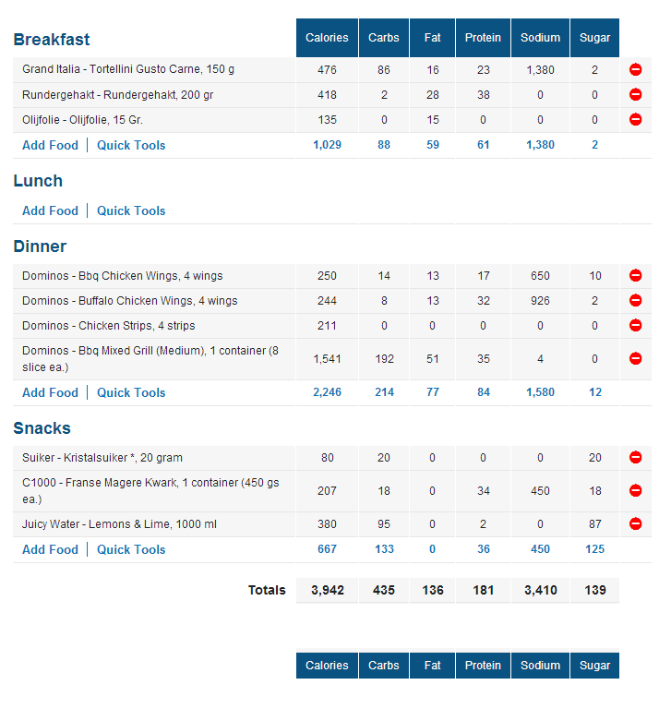Remove Dominos Buffalo Chicken Wings entry

click(635, 300)
